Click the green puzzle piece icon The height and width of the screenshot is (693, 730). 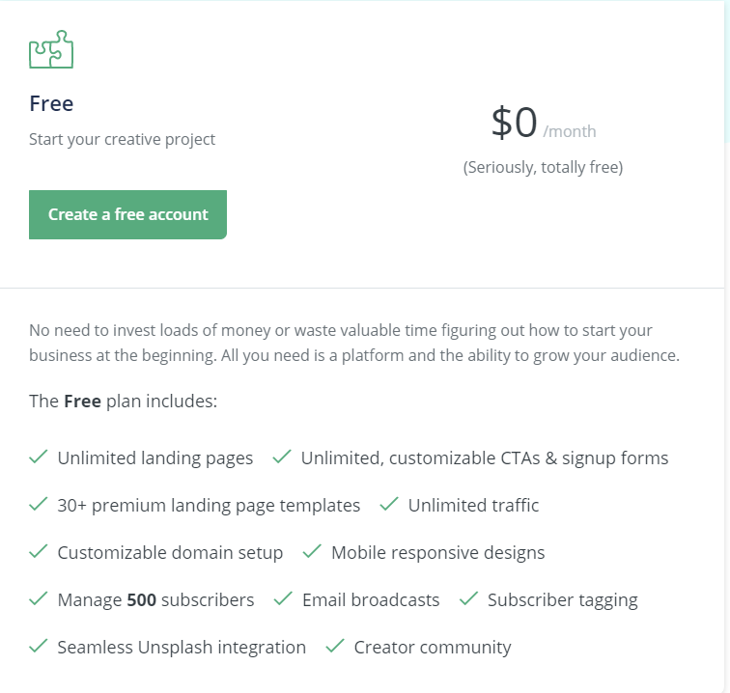pyautogui.click(x=51, y=48)
